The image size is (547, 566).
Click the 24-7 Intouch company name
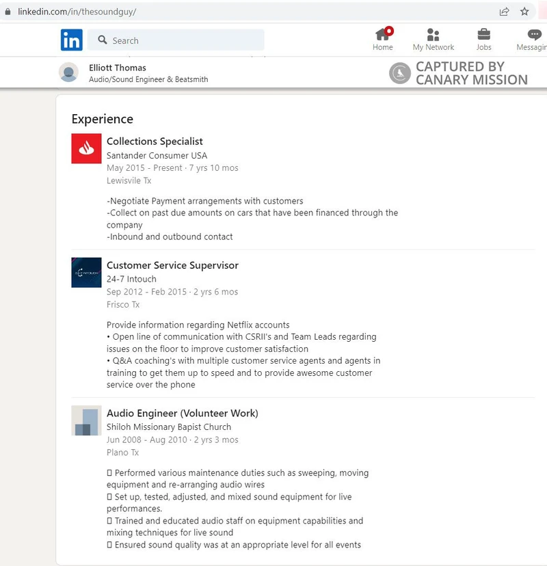[x=131, y=279]
